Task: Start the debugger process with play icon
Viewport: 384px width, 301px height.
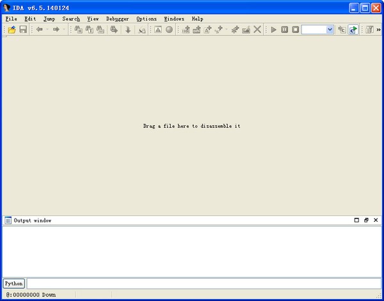Action: [274, 30]
